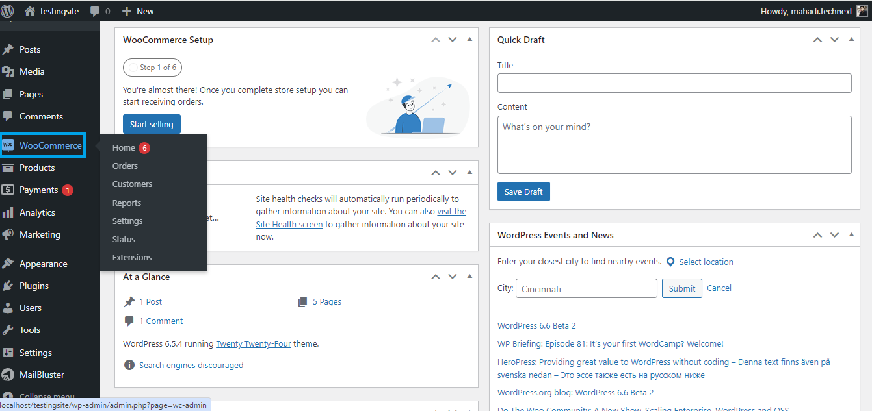Cancel the city location entry
Image resolution: width=872 pixels, height=411 pixels.
pos(719,288)
